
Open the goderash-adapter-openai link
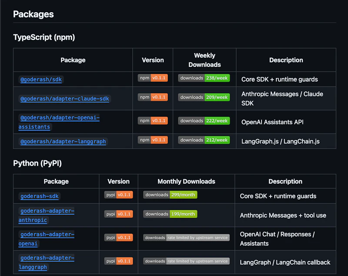(x=47, y=239)
